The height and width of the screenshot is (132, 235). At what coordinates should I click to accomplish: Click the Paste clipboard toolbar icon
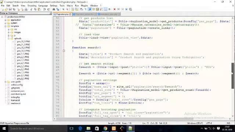39,9
